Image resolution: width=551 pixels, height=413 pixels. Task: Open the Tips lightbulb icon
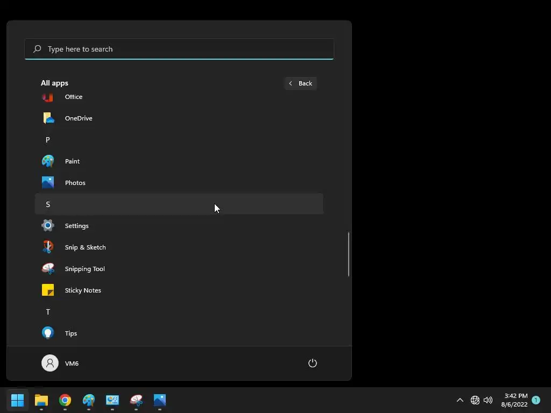tap(48, 333)
